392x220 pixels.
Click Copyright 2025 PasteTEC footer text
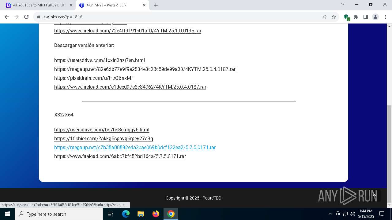click(193, 198)
